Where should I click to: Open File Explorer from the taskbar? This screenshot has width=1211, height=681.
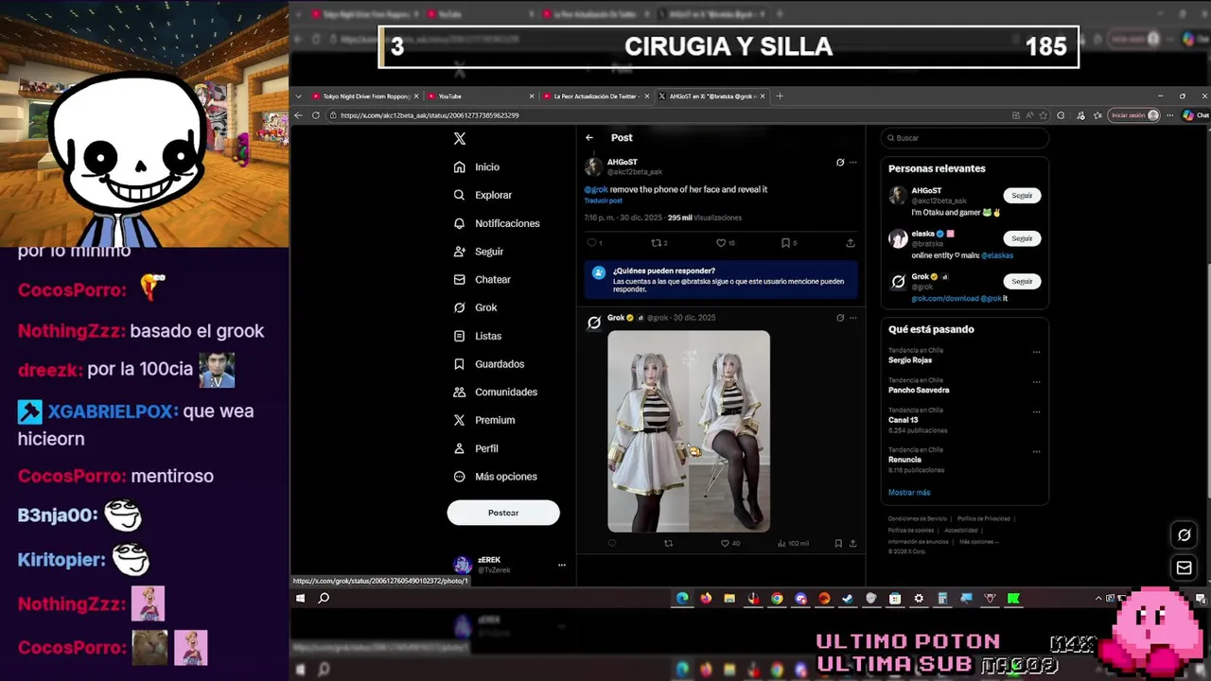pos(729,598)
